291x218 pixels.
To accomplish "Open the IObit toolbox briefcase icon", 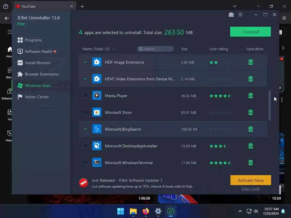I will click(231, 14).
